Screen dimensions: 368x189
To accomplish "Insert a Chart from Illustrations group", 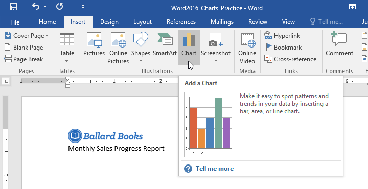I will click(x=189, y=47).
